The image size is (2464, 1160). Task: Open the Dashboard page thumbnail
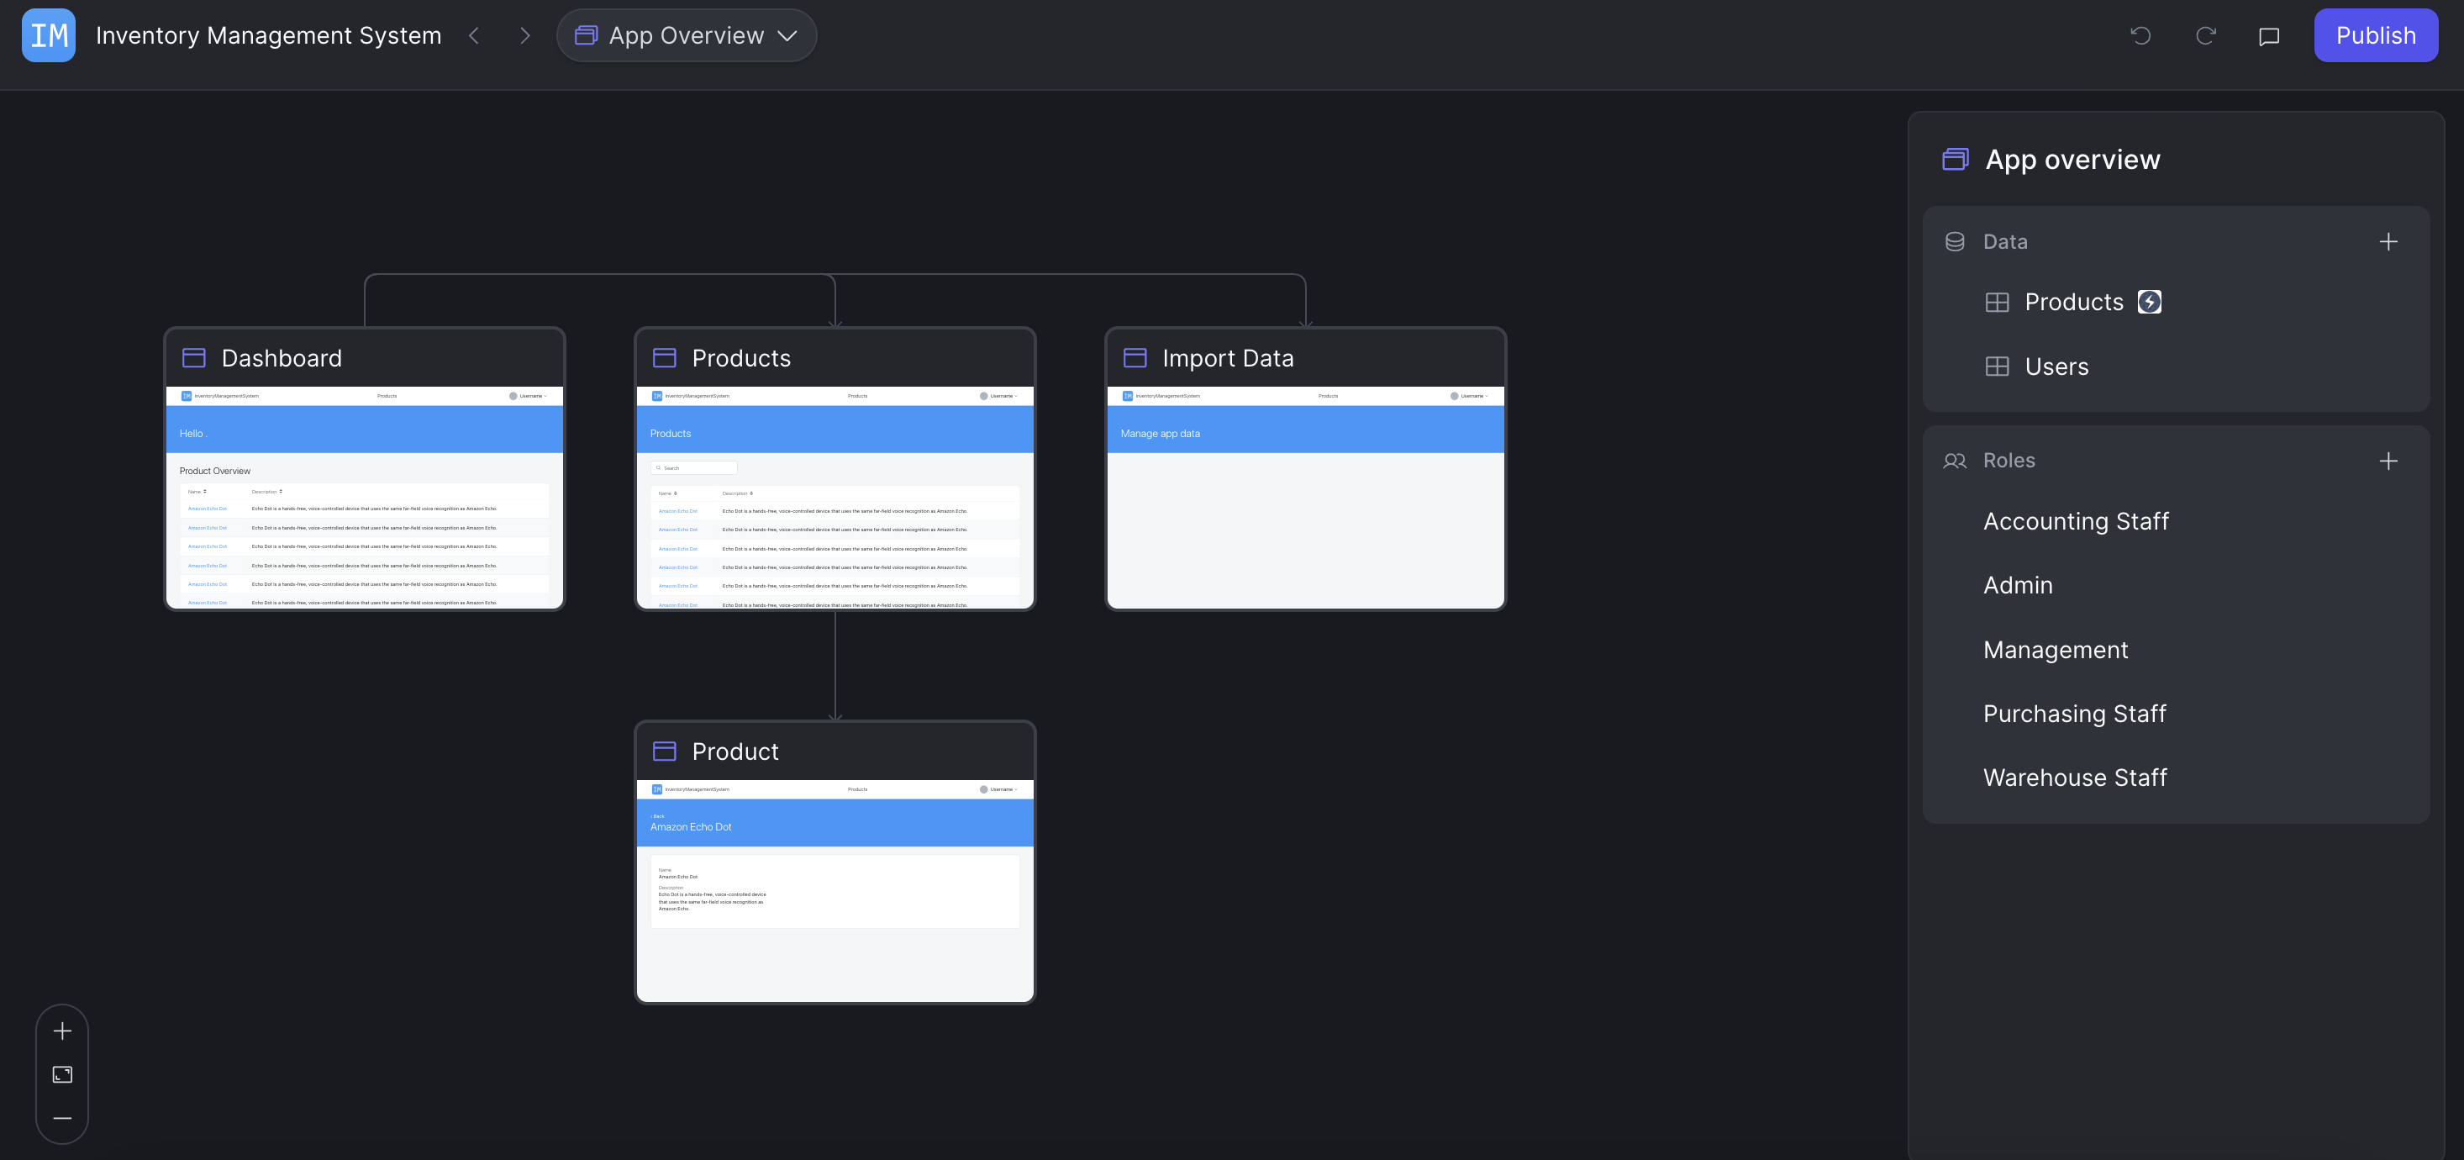(x=365, y=498)
